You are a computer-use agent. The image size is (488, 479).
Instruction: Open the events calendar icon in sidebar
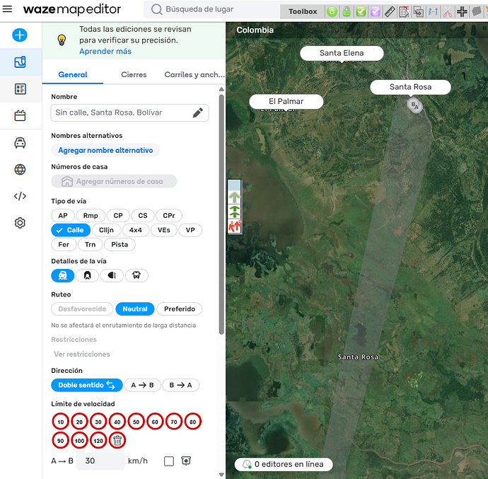click(x=20, y=115)
